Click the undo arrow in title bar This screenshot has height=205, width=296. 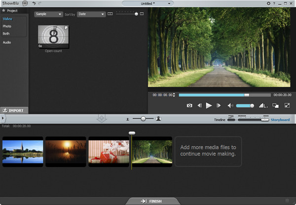click(x=34, y=3)
